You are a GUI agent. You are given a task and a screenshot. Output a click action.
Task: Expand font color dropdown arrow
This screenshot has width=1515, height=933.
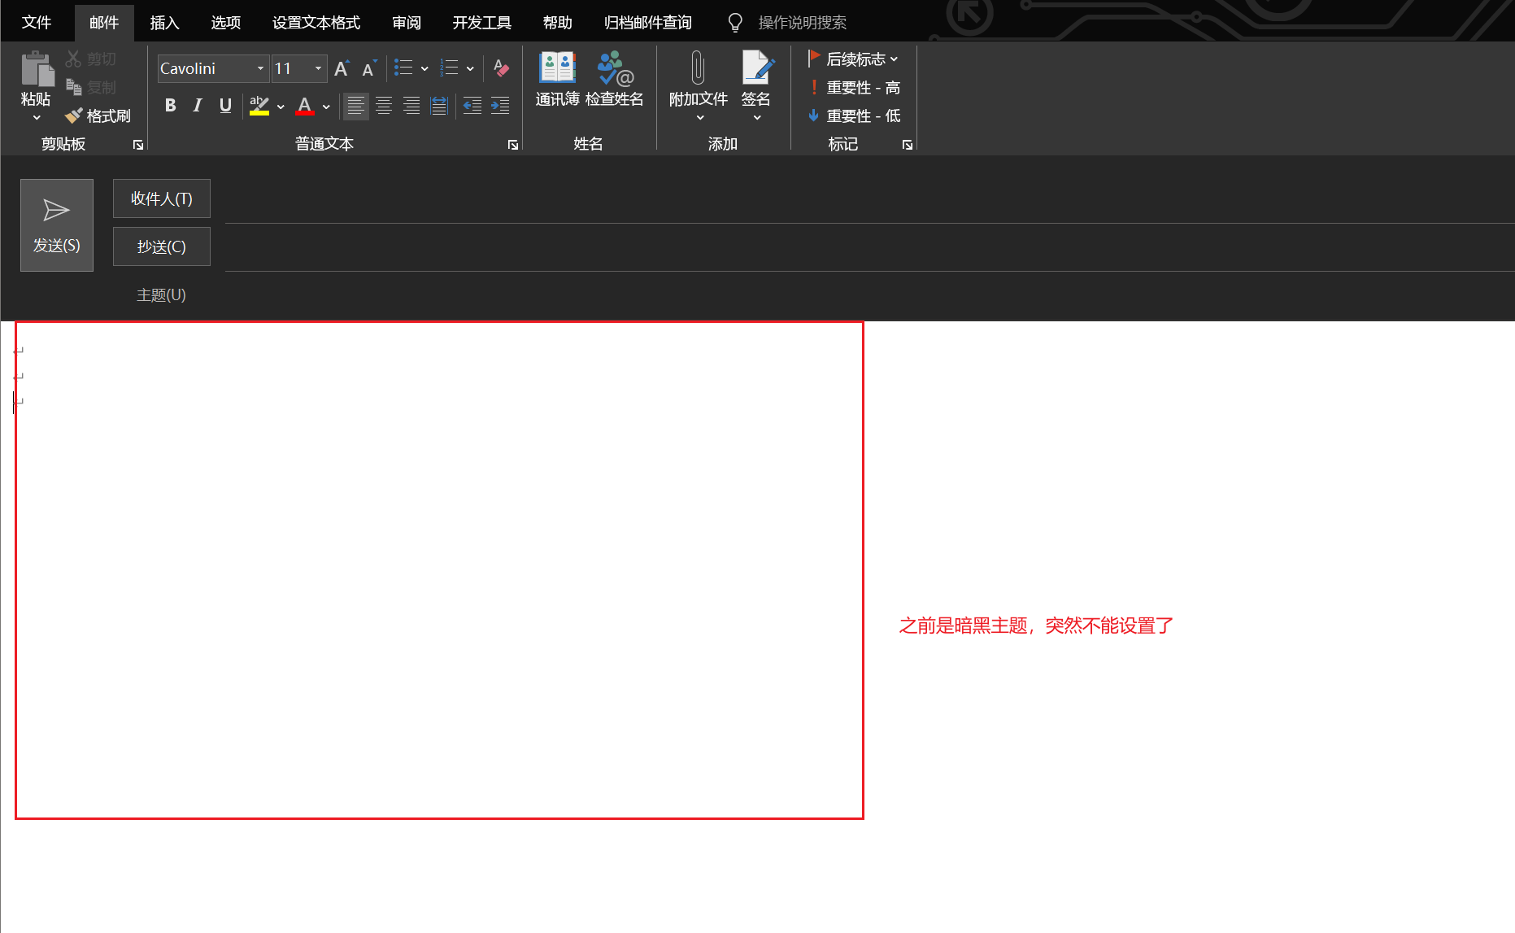326,107
